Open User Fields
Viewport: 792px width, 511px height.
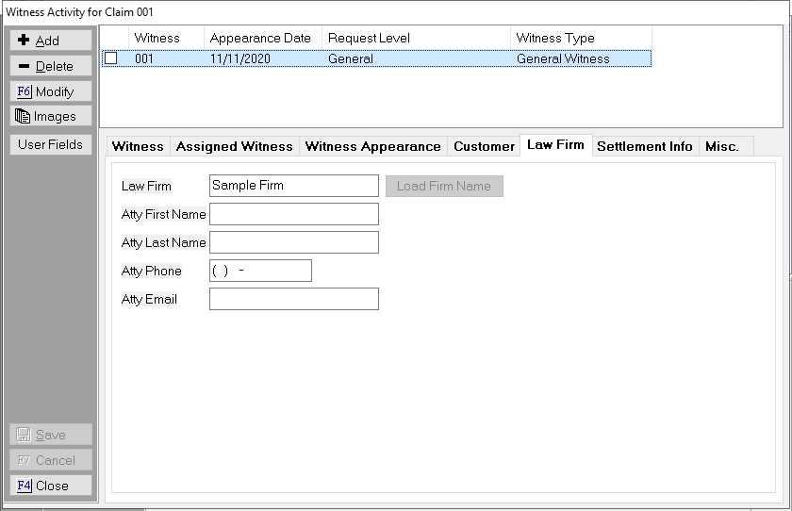(x=51, y=144)
